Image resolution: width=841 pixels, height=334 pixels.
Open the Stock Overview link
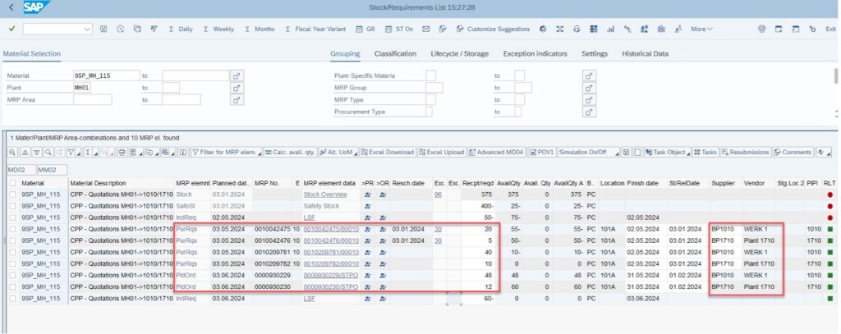tap(325, 194)
